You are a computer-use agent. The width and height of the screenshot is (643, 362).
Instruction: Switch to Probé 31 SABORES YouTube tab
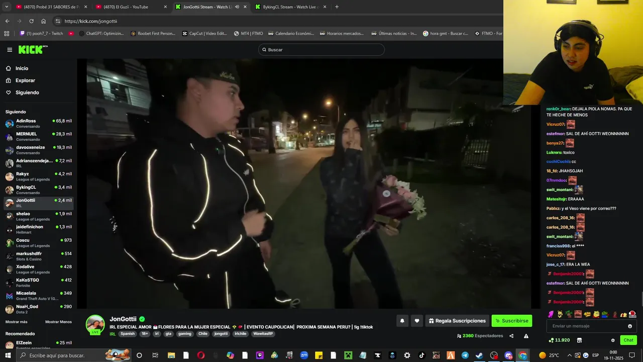[x=51, y=7]
